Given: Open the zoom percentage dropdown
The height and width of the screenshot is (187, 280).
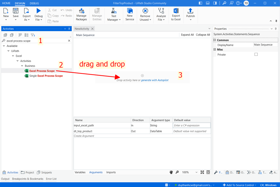Looking at the screenshot, I should coord(196,172).
